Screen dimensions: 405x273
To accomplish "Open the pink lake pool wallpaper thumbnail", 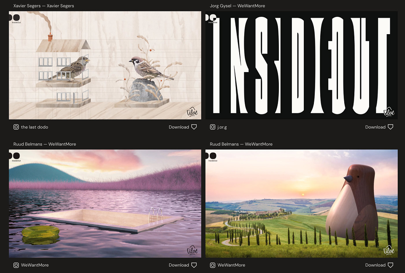I will (105, 203).
